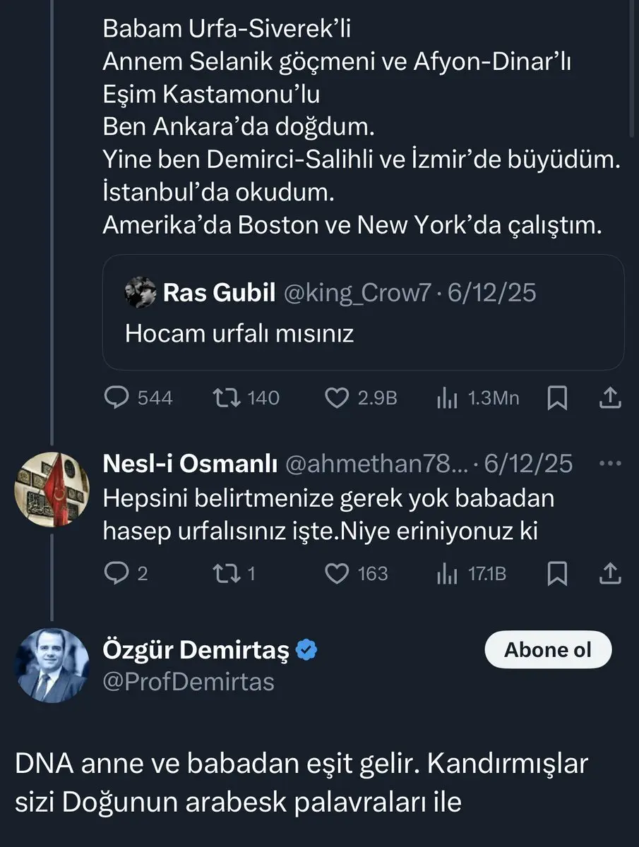Bookmark the top tweet about Urfa-Siverek
The width and height of the screenshot is (639, 847).
pyautogui.click(x=558, y=399)
